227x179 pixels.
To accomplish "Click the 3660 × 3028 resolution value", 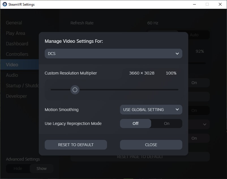I will (x=142, y=73).
